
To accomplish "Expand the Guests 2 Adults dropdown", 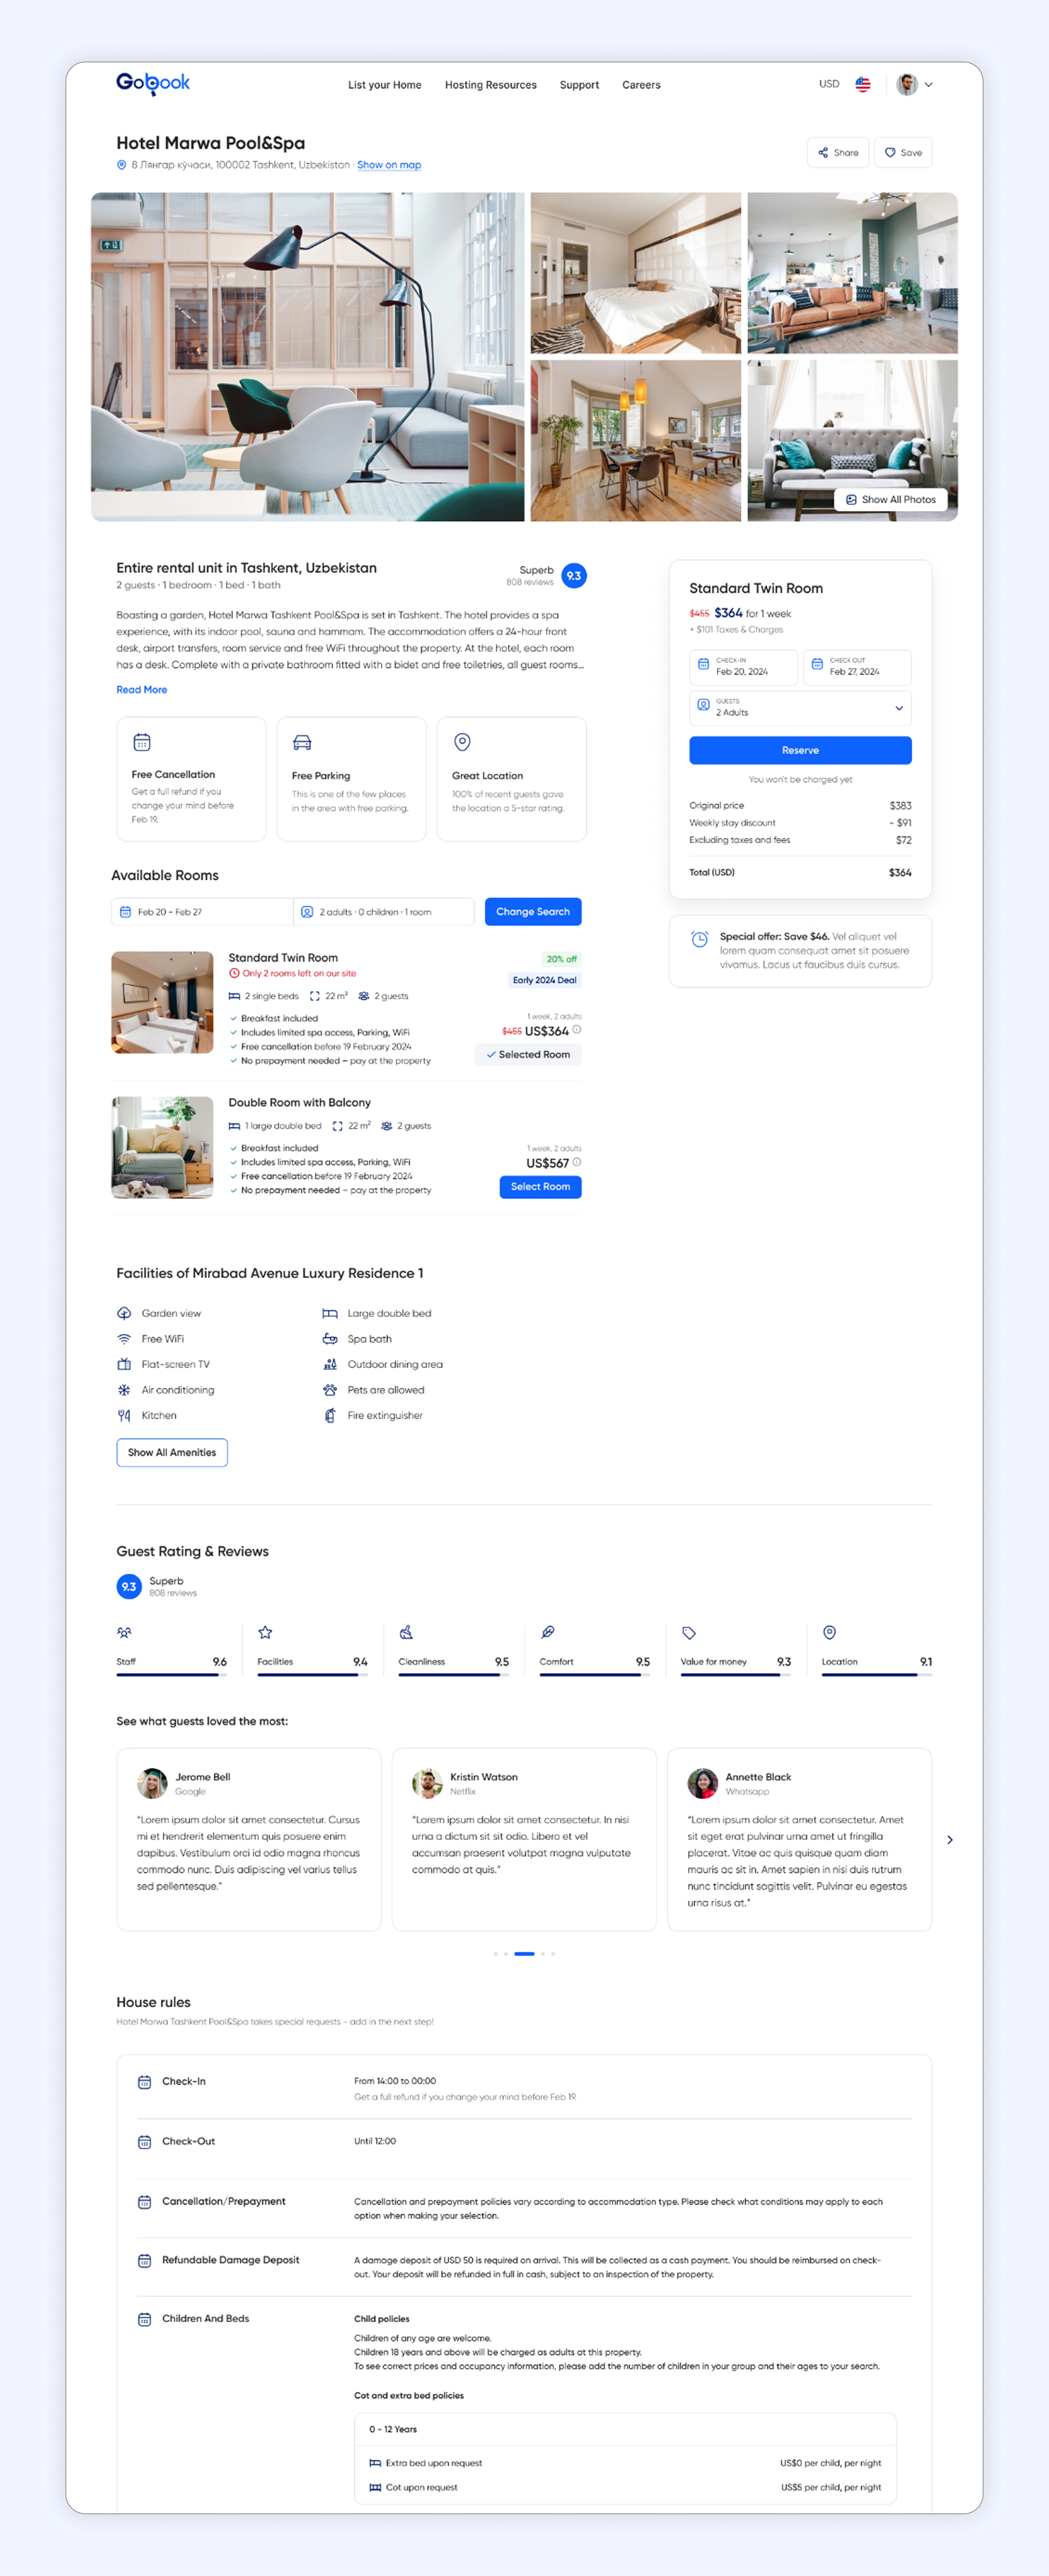I will (x=800, y=708).
